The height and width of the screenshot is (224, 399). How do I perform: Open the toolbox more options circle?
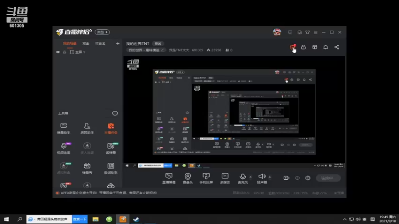(x=115, y=113)
